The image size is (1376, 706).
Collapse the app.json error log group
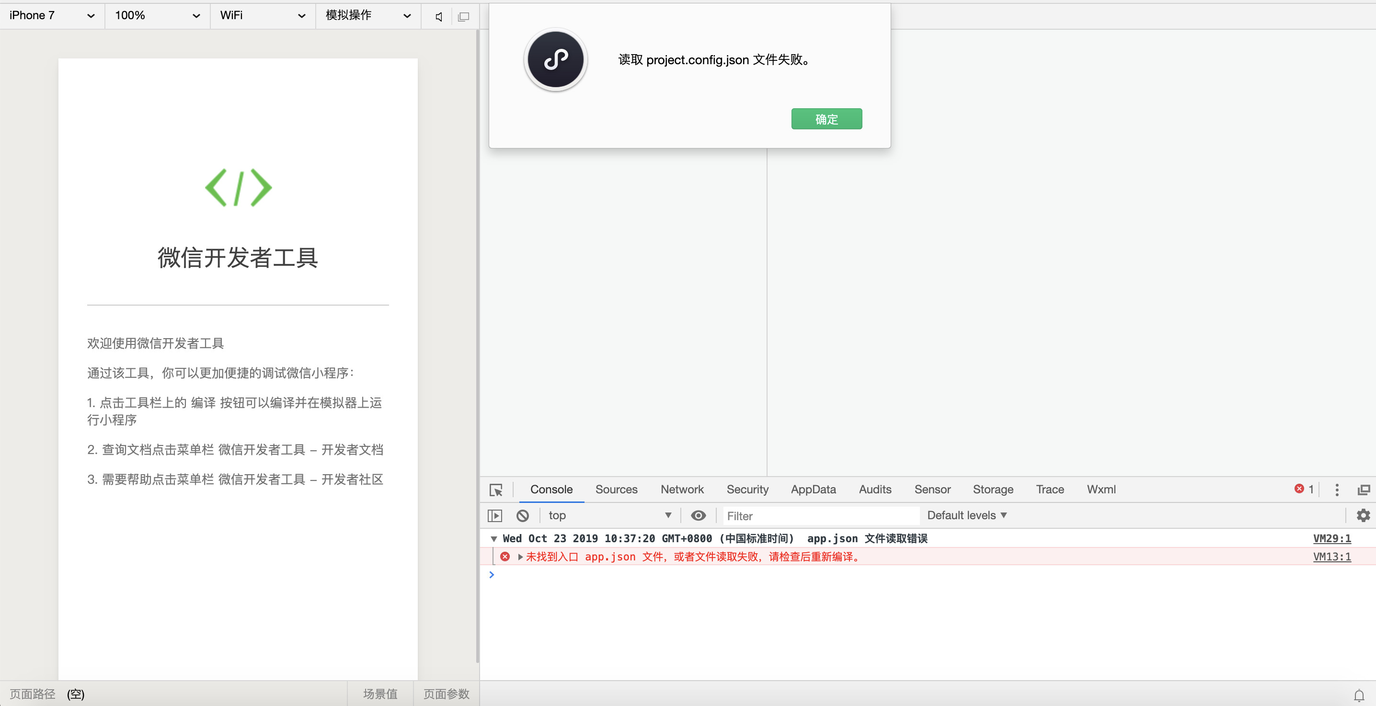[493, 539]
